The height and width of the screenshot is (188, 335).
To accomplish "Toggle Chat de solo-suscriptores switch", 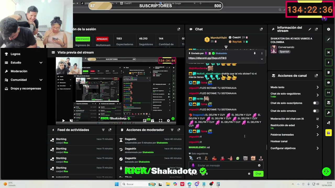I will [316, 103].
